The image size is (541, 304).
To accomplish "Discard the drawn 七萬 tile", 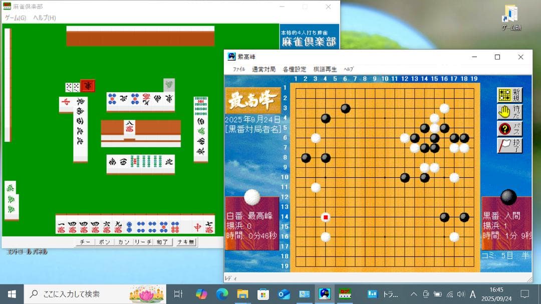I will pos(209,224).
